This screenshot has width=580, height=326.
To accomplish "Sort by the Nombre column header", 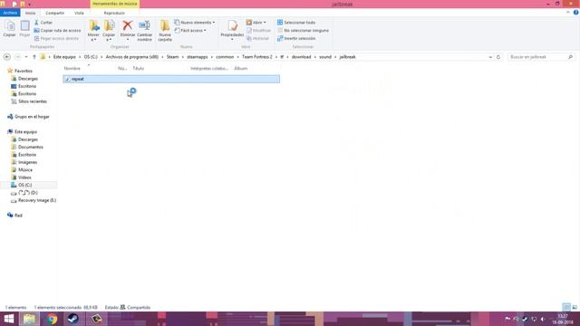I will [x=72, y=69].
